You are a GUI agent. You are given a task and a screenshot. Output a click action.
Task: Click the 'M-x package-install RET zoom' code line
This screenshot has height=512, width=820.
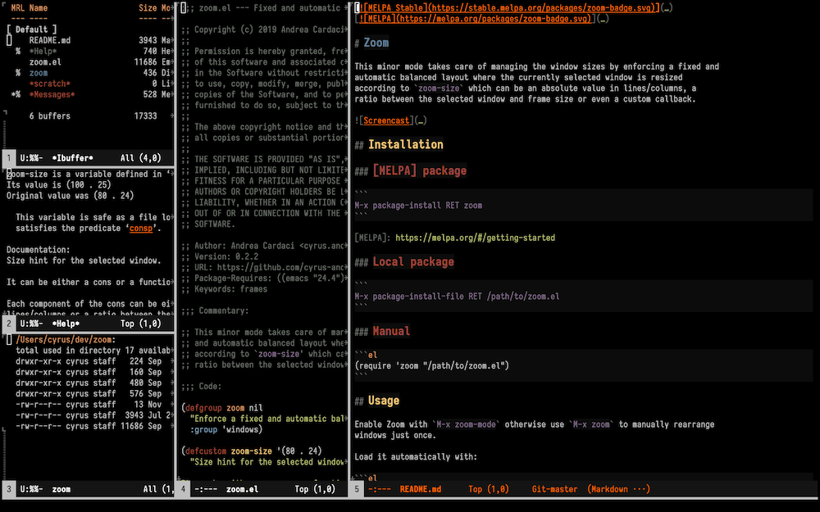418,206
